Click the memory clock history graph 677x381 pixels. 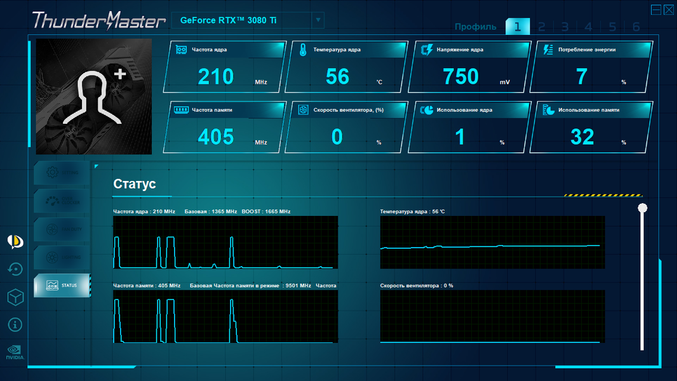click(225, 317)
